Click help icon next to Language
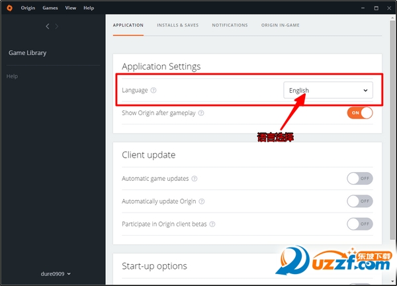Viewport: 397px width, 286px height. 154,90
